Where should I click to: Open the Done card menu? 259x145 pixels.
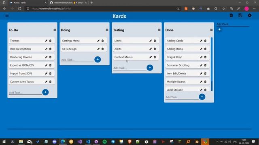(x=211, y=30)
